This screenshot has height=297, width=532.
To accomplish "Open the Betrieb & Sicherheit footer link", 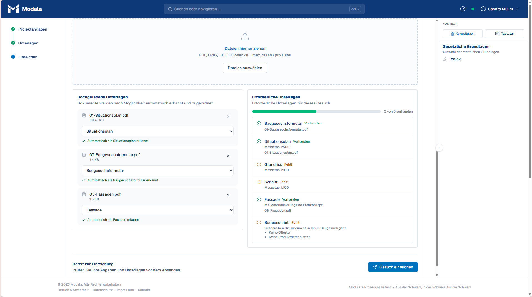I will [x=73, y=290].
